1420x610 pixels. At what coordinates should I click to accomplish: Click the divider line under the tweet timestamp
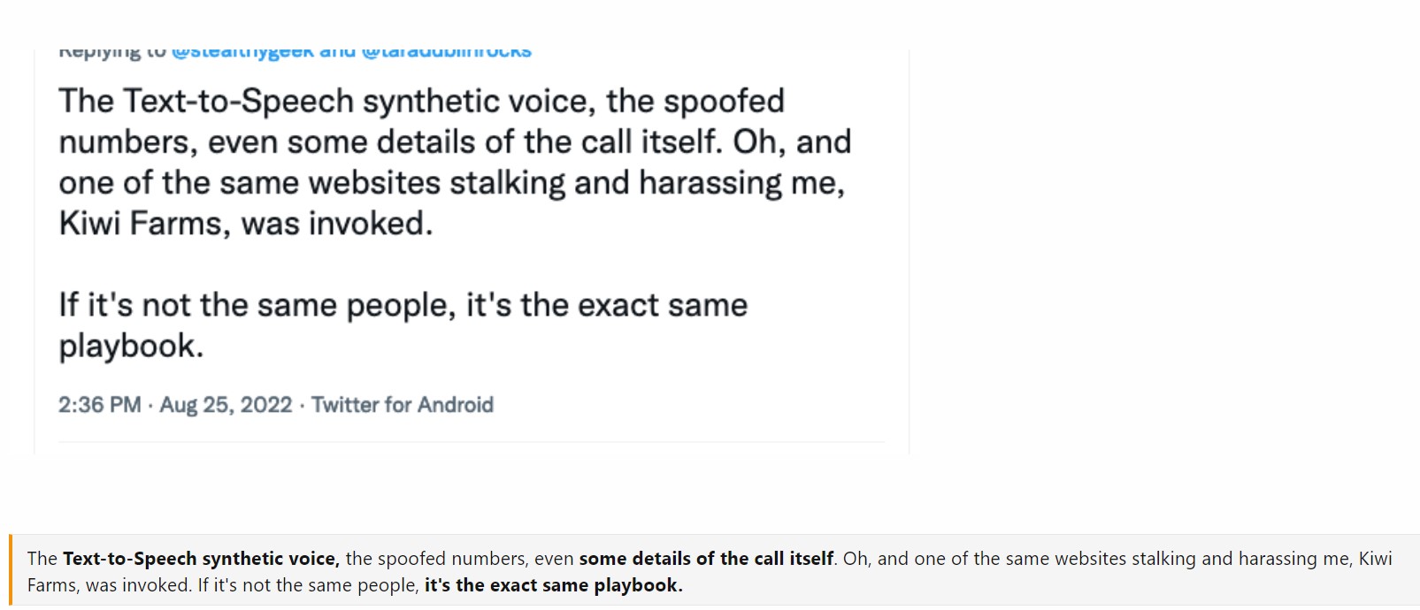coord(471,441)
